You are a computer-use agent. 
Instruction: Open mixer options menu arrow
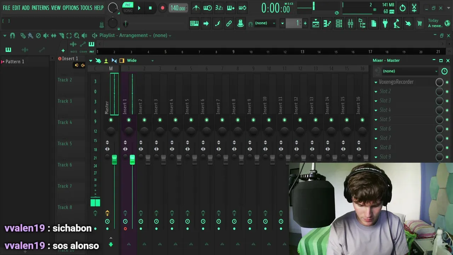(91, 61)
